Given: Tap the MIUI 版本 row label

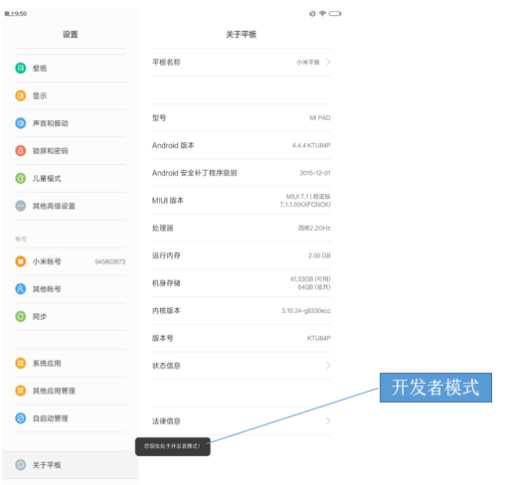Looking at the screenshot, I should [168, 201].
